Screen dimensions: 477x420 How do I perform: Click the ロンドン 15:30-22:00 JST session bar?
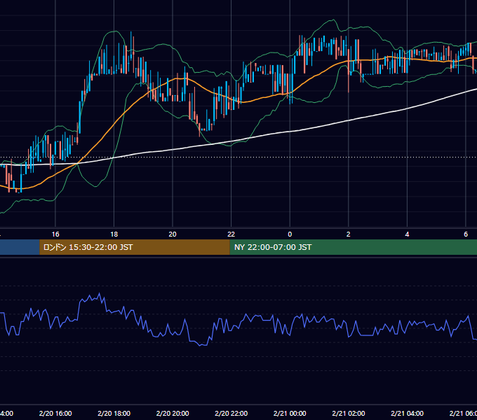pyautogui.click(x=135, y=247)
